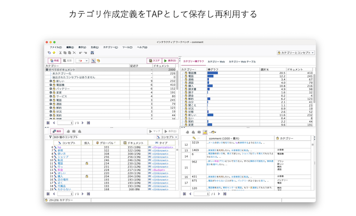Open the 編集 menu
The height and width of the screenshot is (216, 356).
point(70,48)
